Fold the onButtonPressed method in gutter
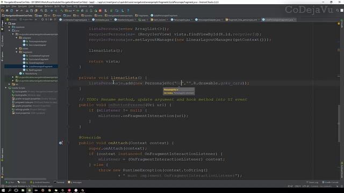344x193 pixels. click(68, 105)
